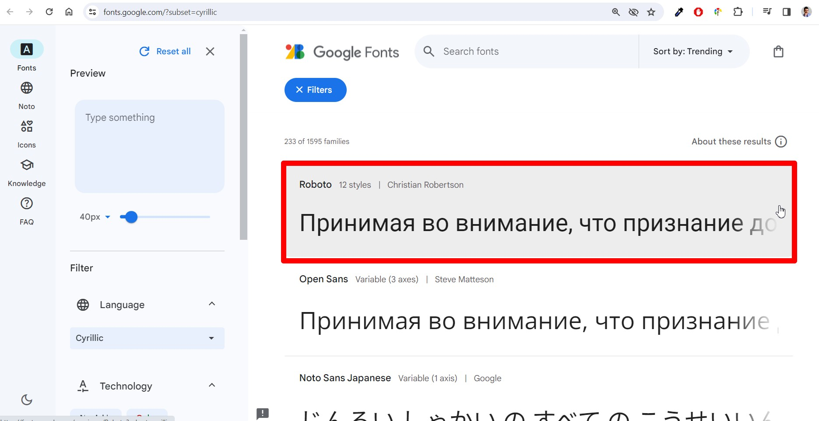
Task: Toggle dark mode moon icon
Action: [x=27, y=400]
